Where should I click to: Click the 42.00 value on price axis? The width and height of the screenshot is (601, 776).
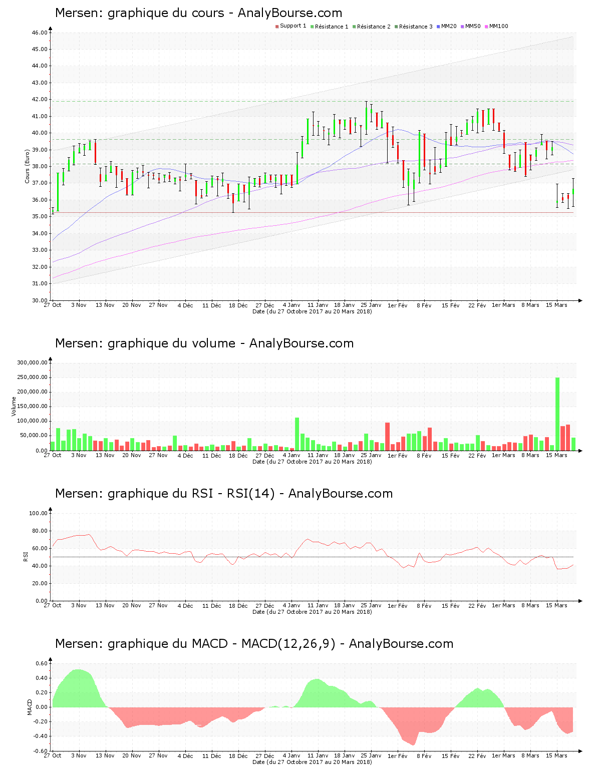click(40, 100)
